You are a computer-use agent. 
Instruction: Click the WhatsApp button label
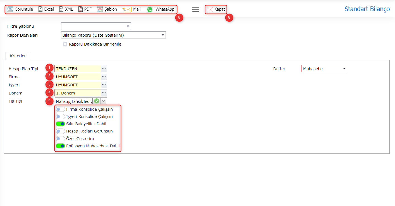[x=165, y=9]
